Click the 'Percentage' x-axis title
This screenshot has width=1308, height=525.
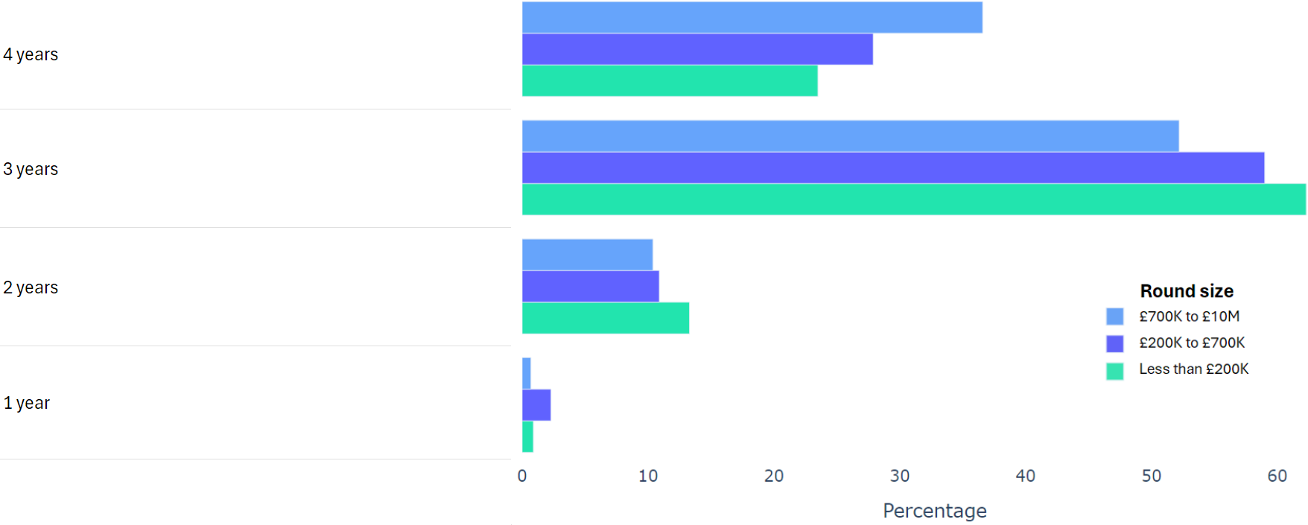(x=934, y=511)
